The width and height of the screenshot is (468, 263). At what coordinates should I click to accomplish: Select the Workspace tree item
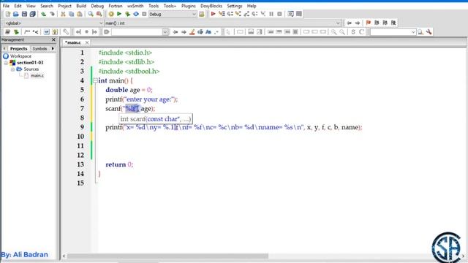point(20,56)
